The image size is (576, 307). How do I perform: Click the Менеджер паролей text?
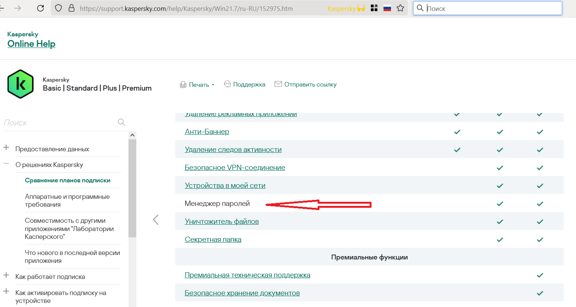tap(217, 204)
